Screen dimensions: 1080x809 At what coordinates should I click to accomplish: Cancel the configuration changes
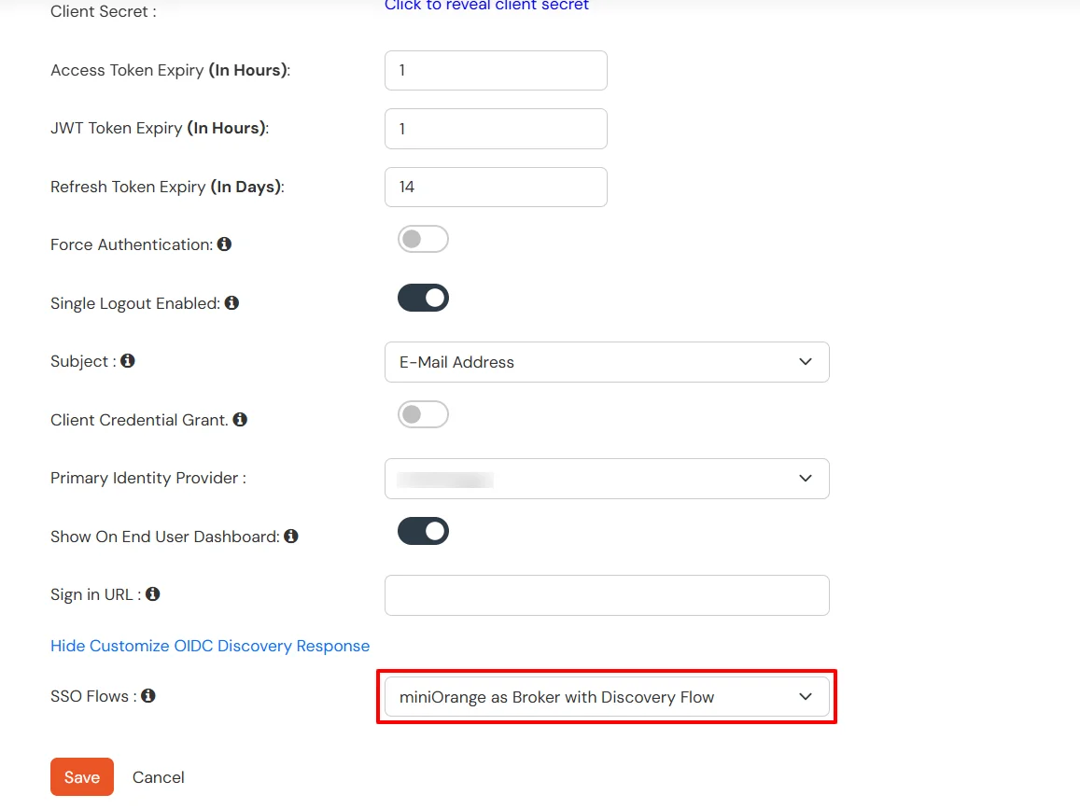pos(158,776)
